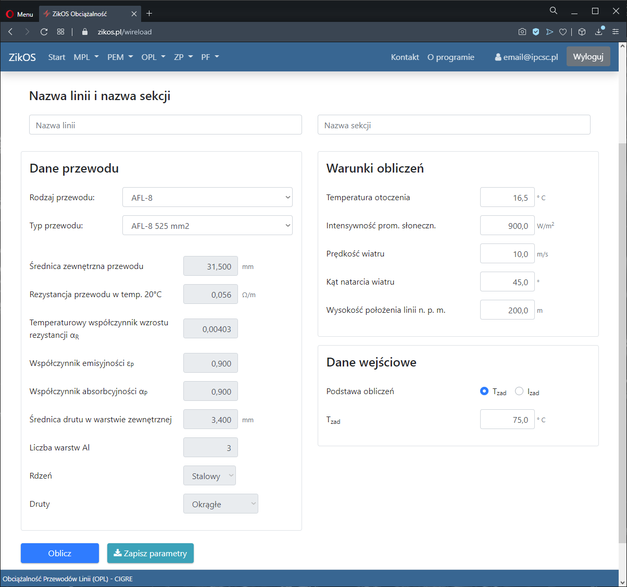The height and width of the screenshot is (587, 627).
Task: Click the search icon in title bar
Action: click(554, 11)
